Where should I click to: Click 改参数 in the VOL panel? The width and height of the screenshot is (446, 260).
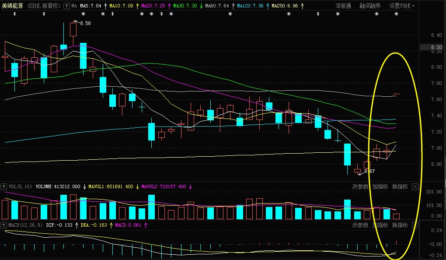[x=360, y=186]
